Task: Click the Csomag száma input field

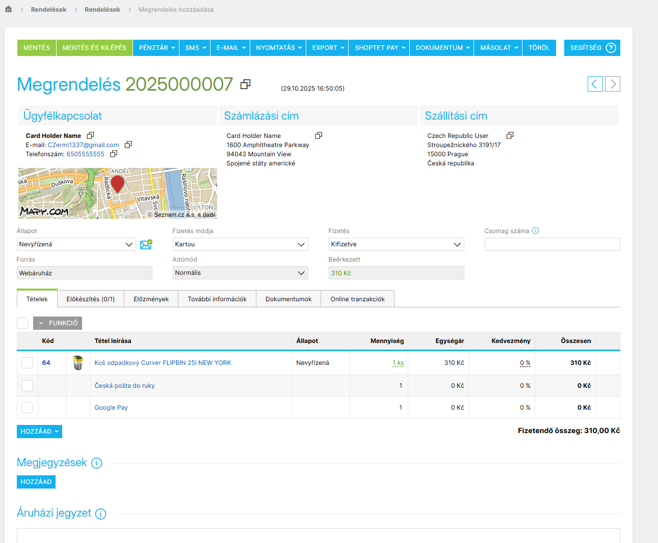Action: pyautogui.click(x=552, y=244)
